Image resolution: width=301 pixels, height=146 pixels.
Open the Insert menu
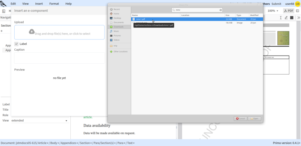[39, 4]
